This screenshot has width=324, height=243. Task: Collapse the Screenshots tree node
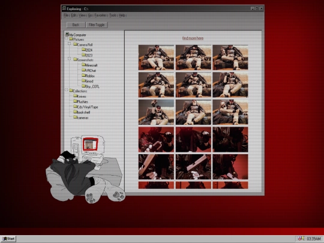pos(70,59)
